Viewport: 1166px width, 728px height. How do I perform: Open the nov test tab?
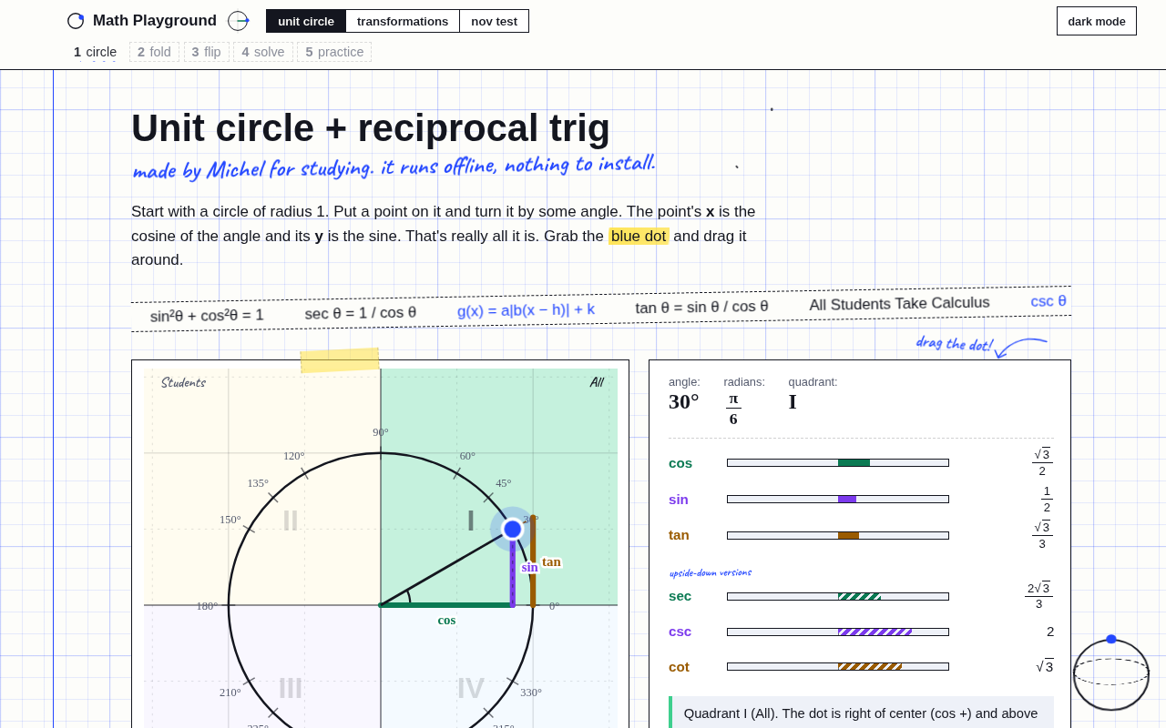(495, 21)
